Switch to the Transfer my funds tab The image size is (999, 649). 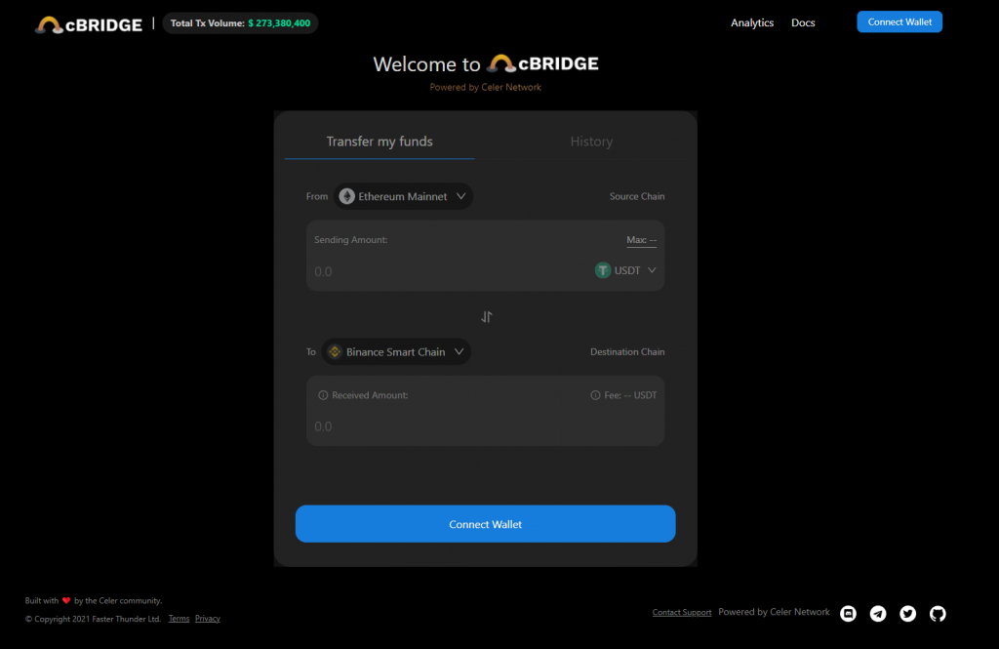(380, 142)
